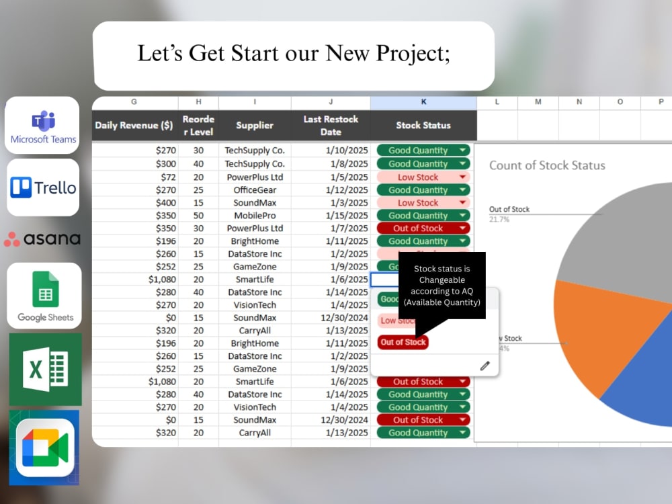The image size is (672, 504).
Task: Select column J header
Action: coord(331,102)
